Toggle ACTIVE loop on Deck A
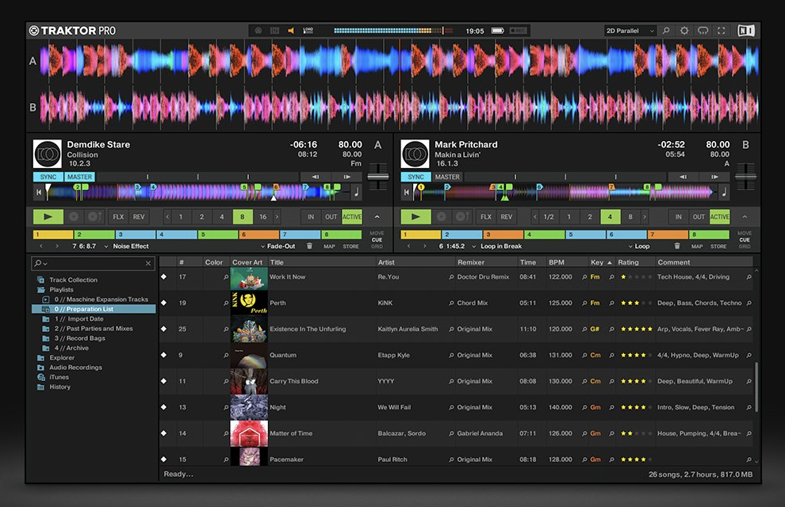 (351, 216)
